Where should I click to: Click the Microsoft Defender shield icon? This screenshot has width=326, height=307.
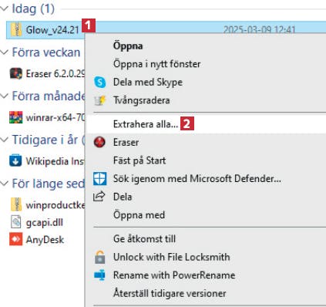pyautogui.click(x=99, y=179)
